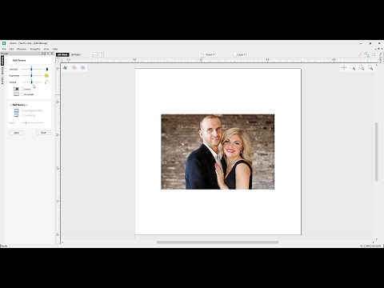The image size is (384, 288).
Task: Click the oval border shape icon
Action: click(17, 115)
